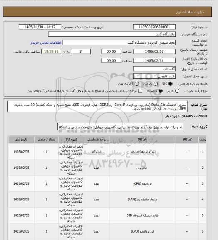The image size is (218, 240).
Task: Click the remaining time field 18:38:38
Action: [x=51, y=52]
